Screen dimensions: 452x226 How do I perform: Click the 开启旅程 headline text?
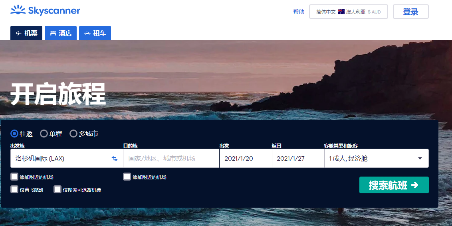(58, 94)
